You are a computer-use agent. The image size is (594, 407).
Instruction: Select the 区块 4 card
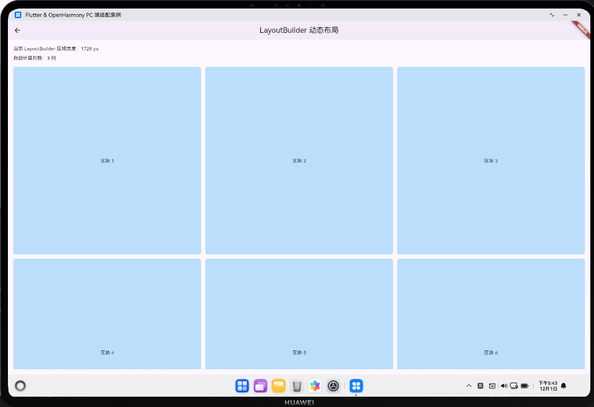107,314
